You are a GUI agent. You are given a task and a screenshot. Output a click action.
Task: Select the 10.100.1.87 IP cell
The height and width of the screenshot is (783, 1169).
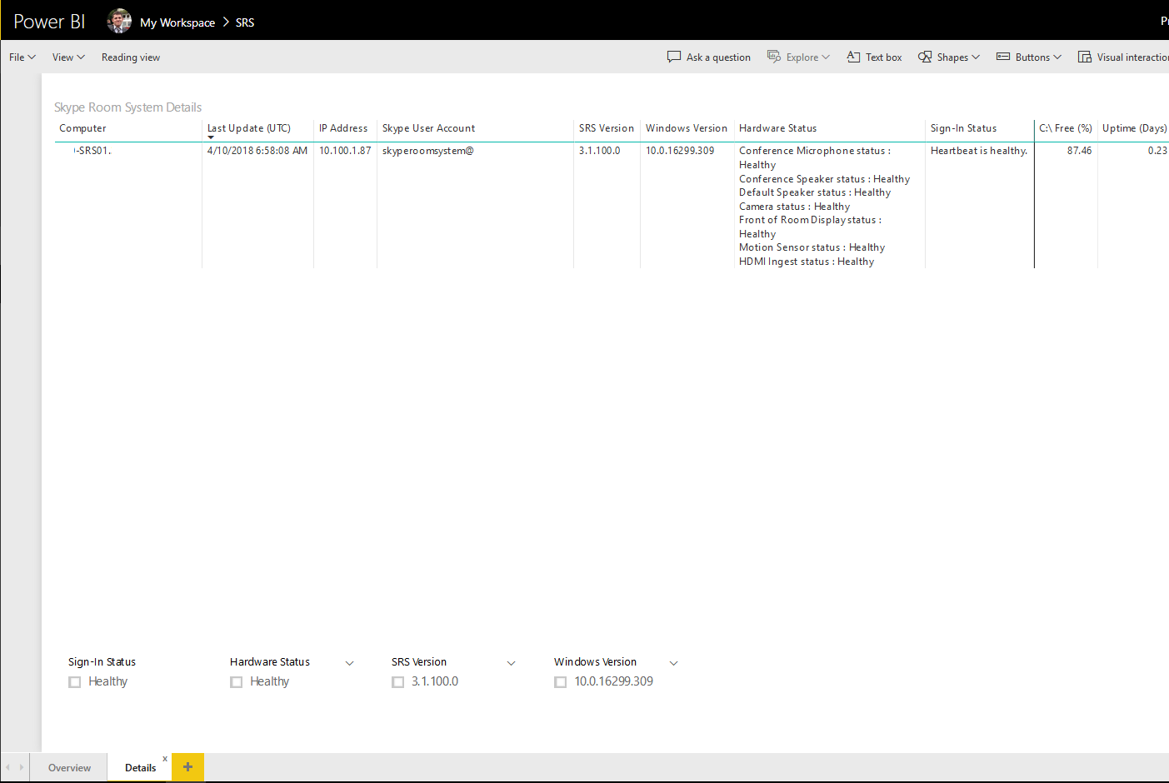click(x=345, y=151)
